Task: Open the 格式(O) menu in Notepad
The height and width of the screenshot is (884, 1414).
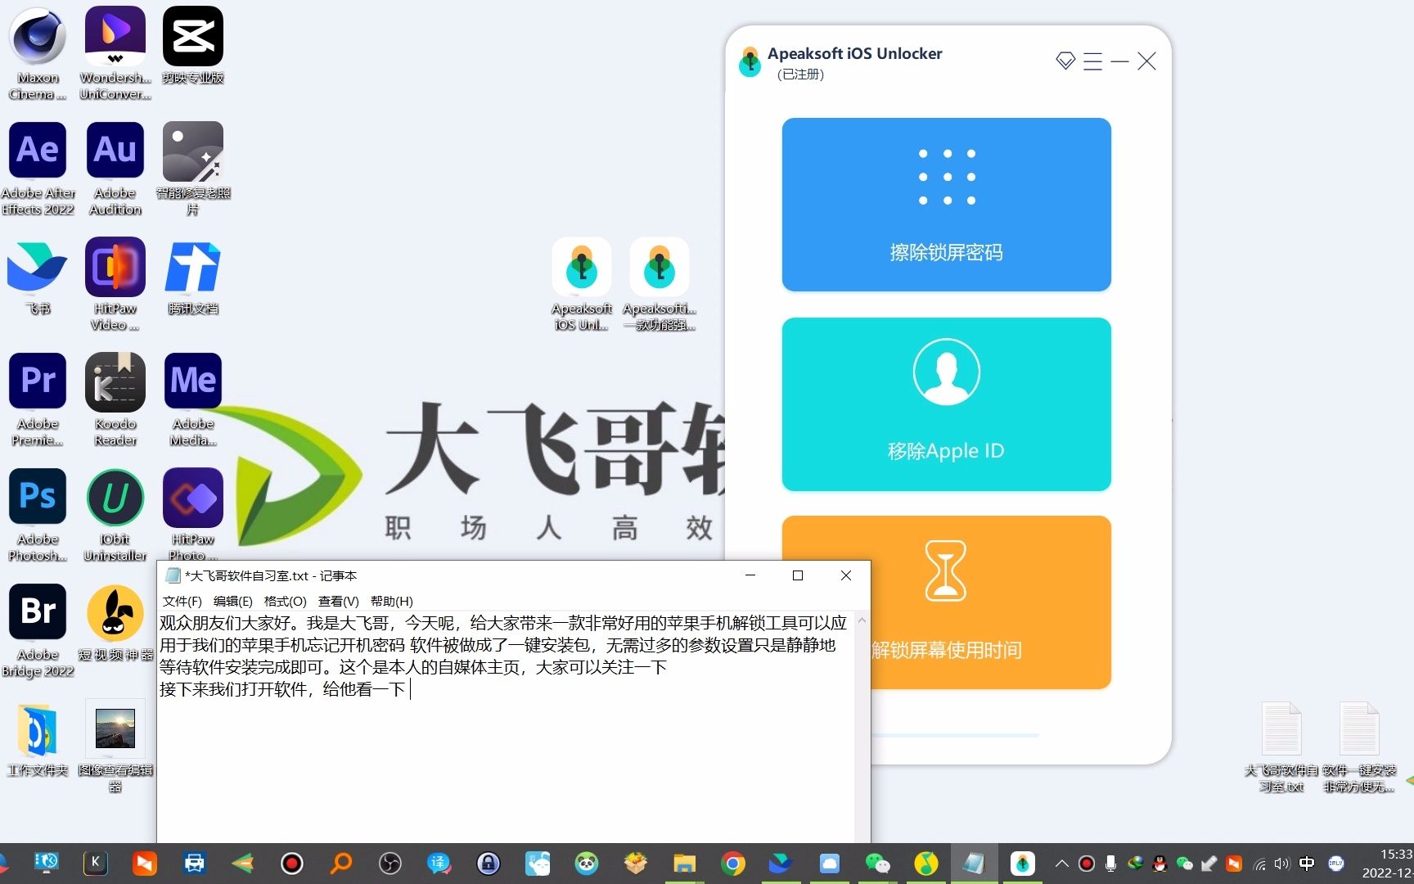Action: [x=285, y=601]
